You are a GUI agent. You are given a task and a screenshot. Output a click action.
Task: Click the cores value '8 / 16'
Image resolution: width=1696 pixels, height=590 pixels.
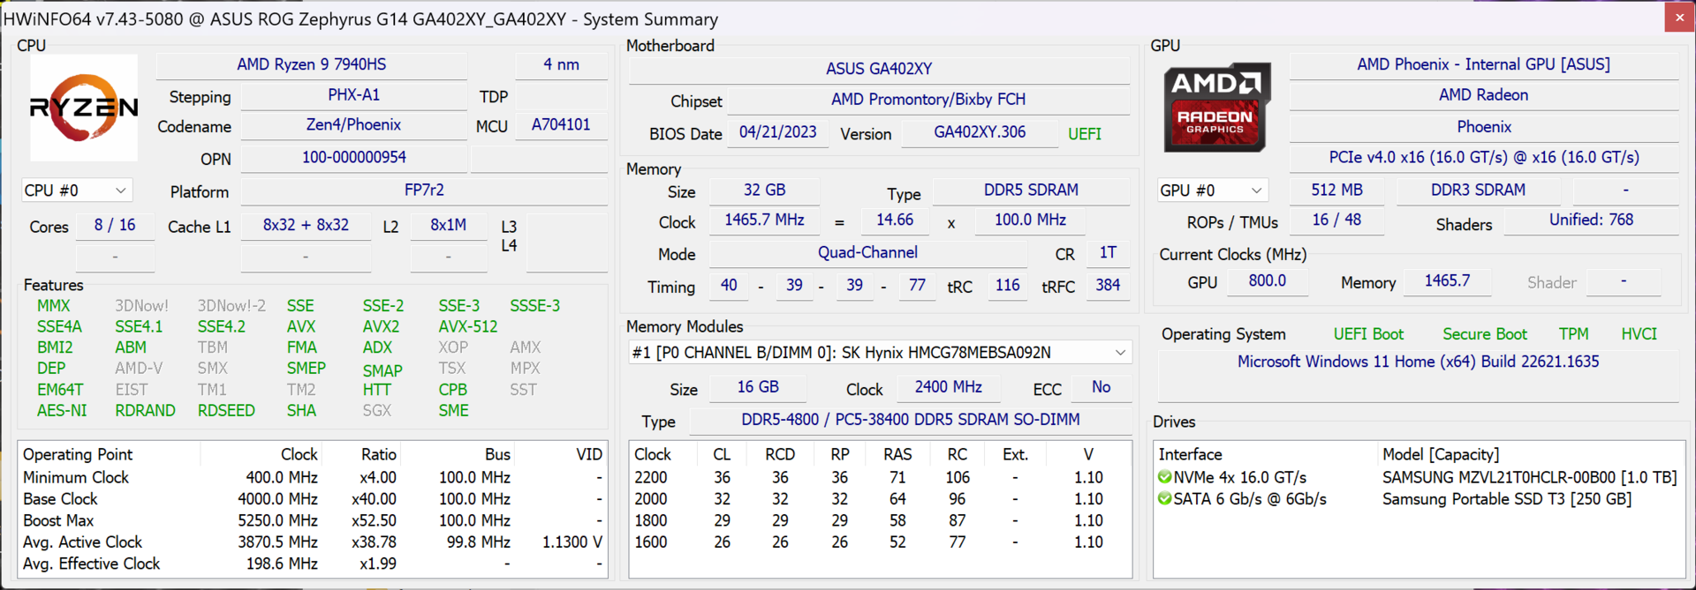coord(115,226)
